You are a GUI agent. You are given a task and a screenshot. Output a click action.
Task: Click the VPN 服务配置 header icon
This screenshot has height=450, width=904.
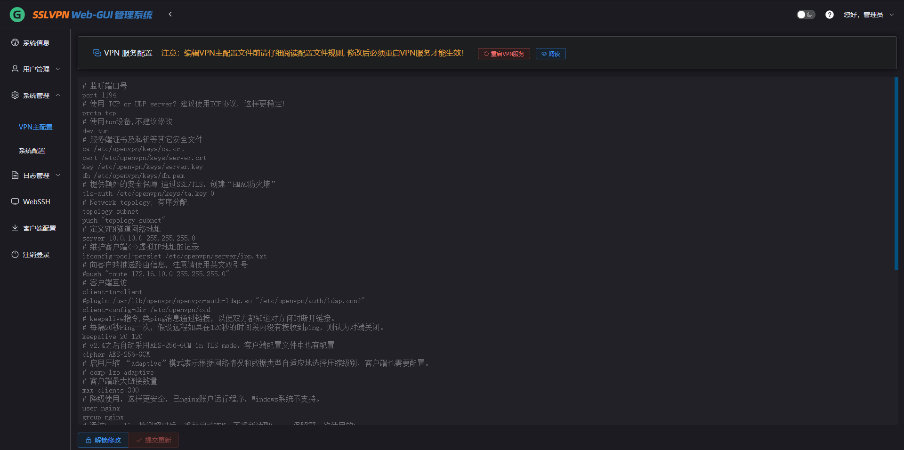(x=97, y=53)
